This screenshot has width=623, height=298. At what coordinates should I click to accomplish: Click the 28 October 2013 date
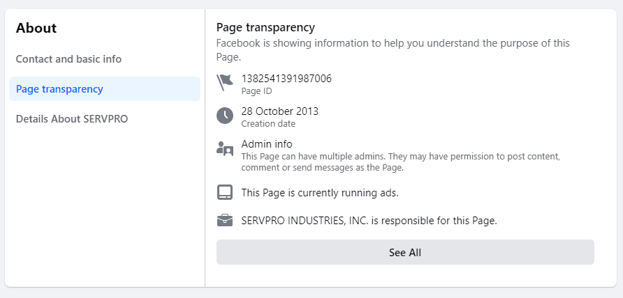click(280, 111)
